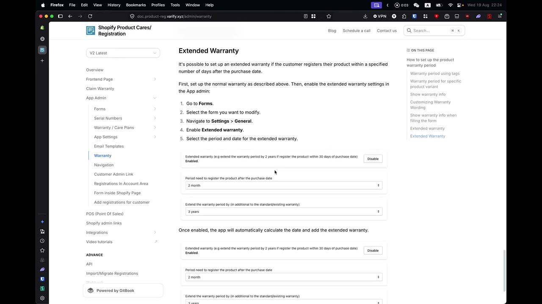The height and width of the screenshot is (304, 542).
Task: Open the Overview page in sidebar
Action: point(94,70)
